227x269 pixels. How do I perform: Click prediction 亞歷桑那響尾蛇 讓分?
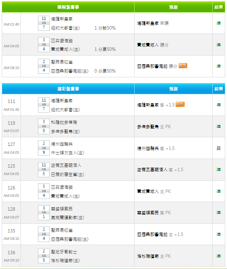(157, 66)
